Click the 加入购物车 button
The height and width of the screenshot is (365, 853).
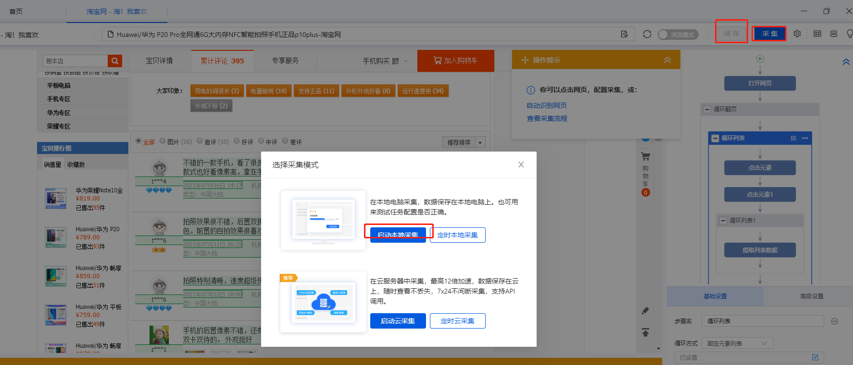[x=455, y=61]
